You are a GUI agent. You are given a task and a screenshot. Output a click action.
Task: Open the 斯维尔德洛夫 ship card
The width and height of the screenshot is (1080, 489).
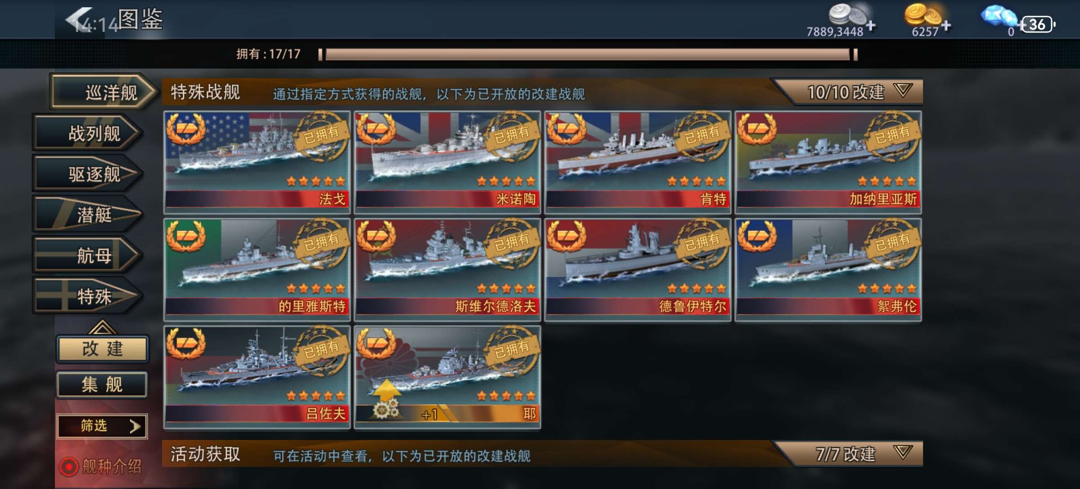(447, 270)
